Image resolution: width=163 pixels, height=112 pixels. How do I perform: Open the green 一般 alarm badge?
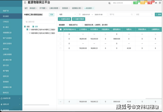click(136, 3)
